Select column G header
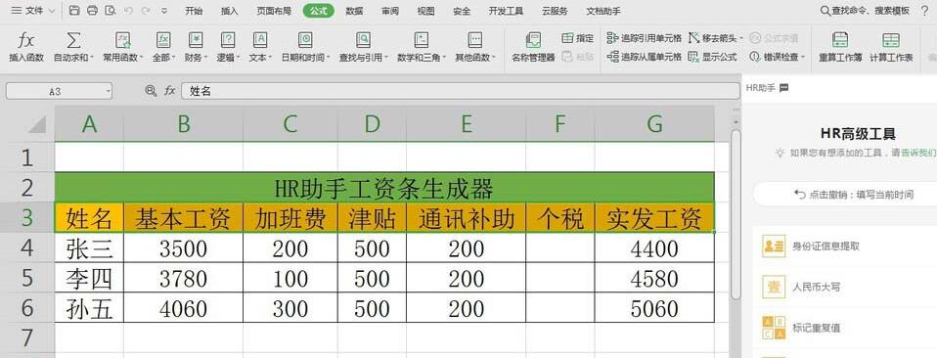This screenshot has height=358, width=937. 654,123
